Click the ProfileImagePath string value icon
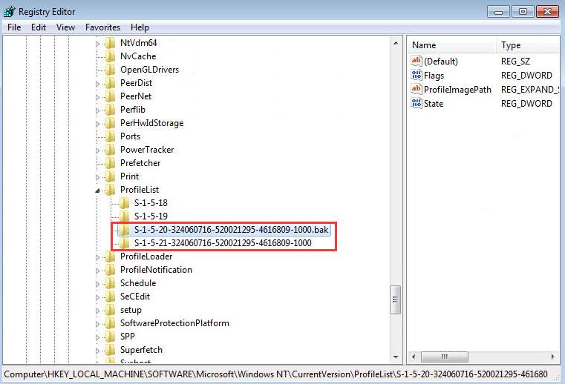565x384 pixels. (x=416, y=90)
